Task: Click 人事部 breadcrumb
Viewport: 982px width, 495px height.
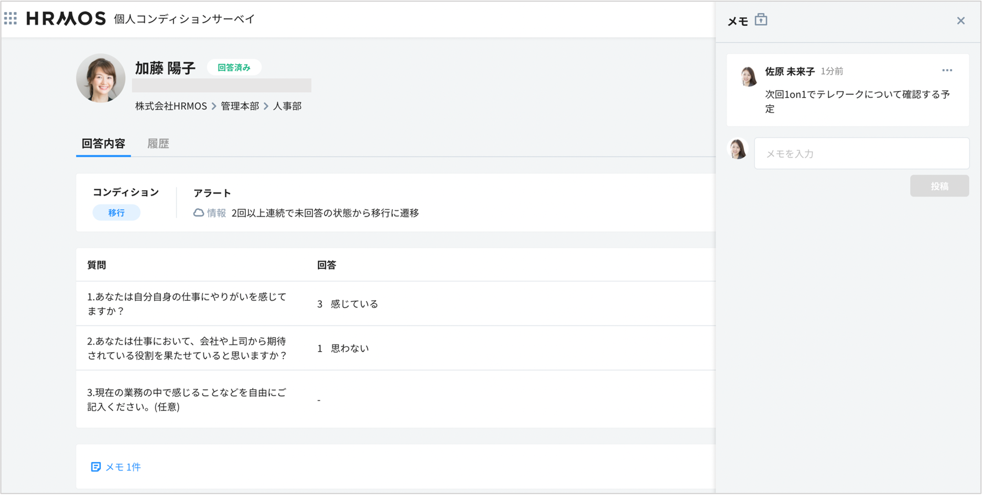Action: (x=287, y=106)
